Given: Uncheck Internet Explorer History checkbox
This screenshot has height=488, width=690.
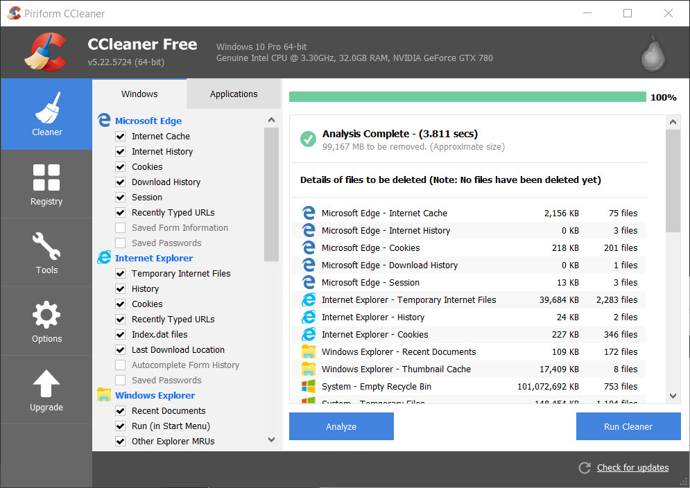Looking at the screenshot, I should coord(120,288).
